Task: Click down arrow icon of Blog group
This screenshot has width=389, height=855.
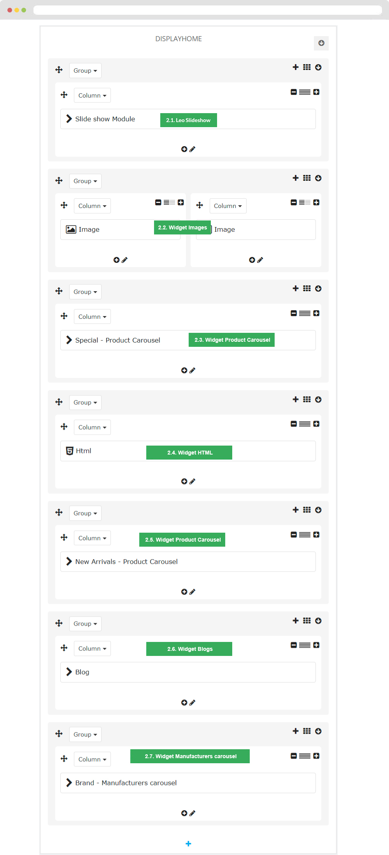Action: 318,621
